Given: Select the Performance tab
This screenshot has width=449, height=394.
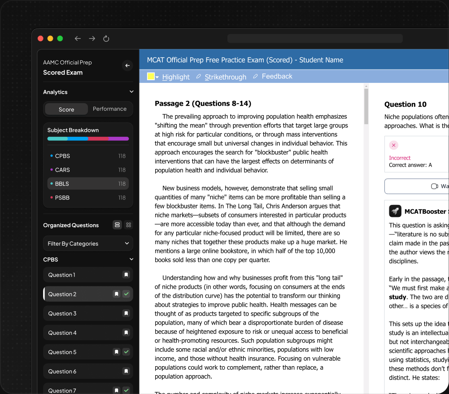Looking at the screenshot, I should pos(110,109).
